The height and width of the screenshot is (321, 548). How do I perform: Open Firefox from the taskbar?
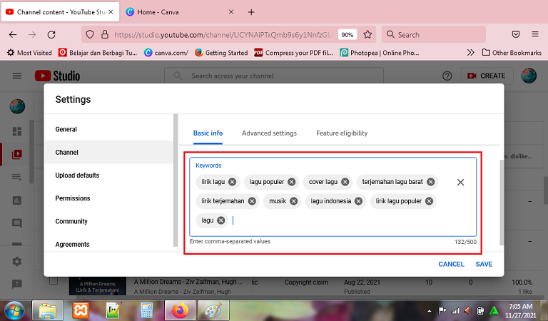click(180, 310)
